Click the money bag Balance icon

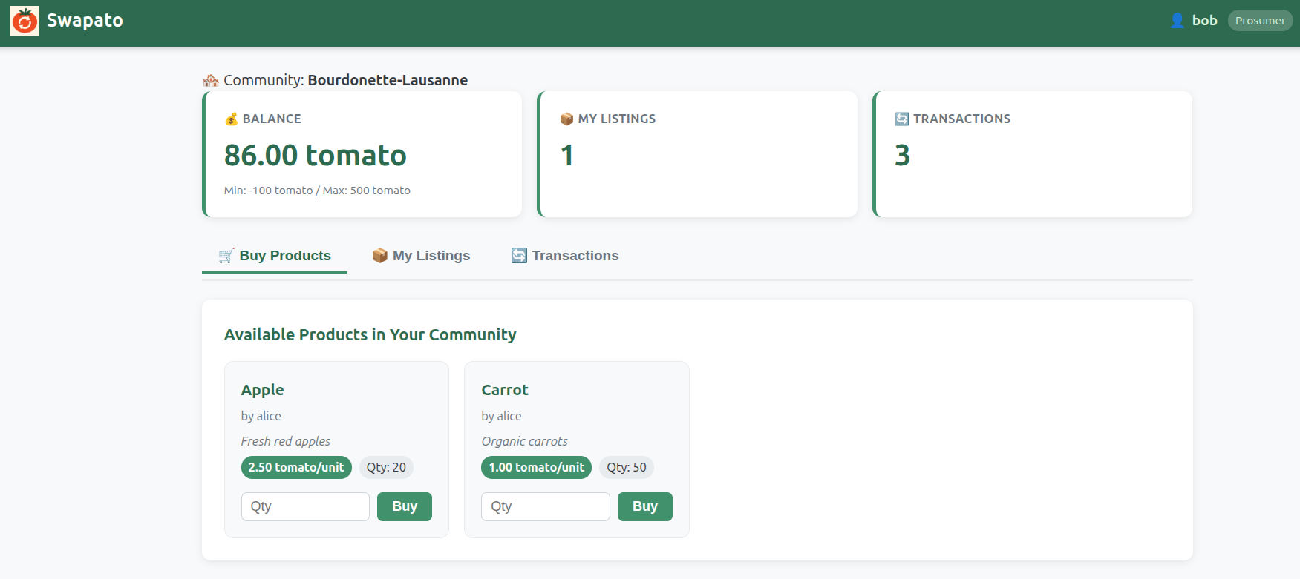coord(232,119)
